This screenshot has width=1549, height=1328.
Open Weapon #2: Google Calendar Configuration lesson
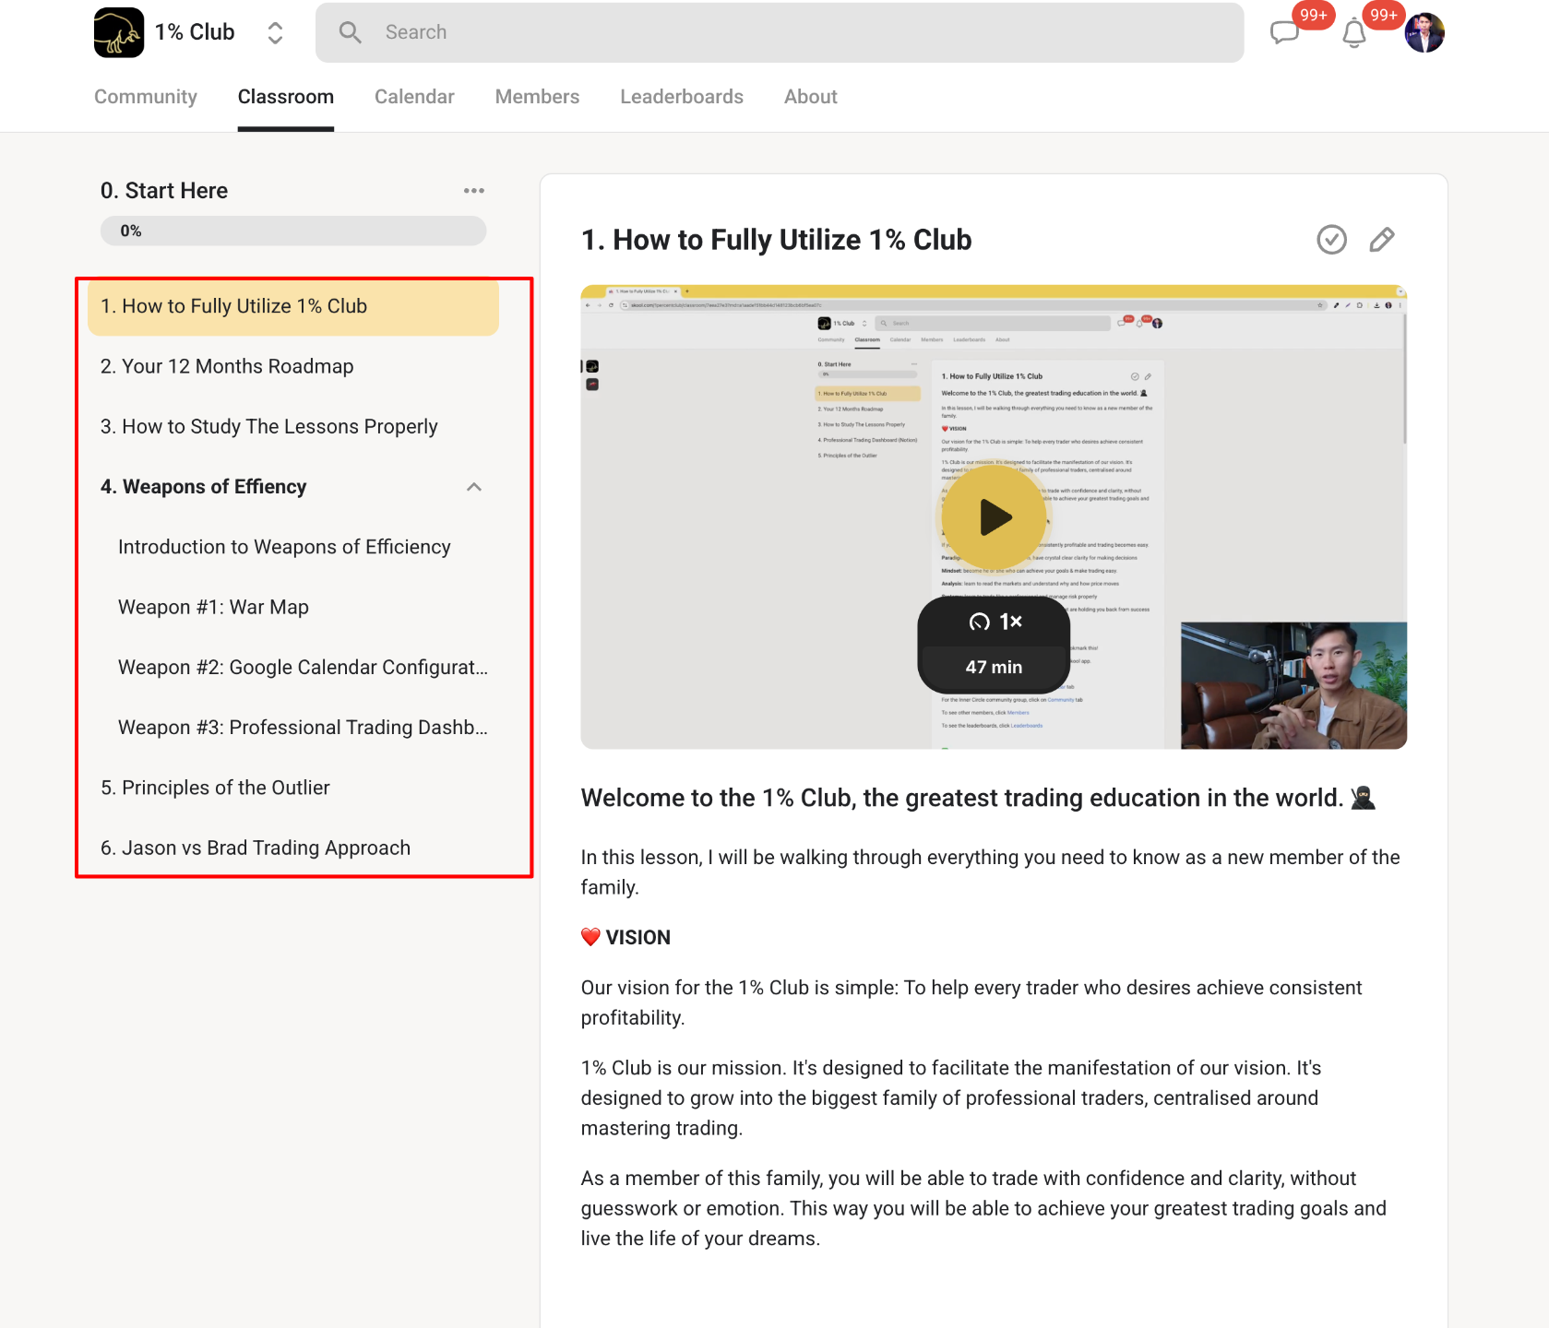303,667
